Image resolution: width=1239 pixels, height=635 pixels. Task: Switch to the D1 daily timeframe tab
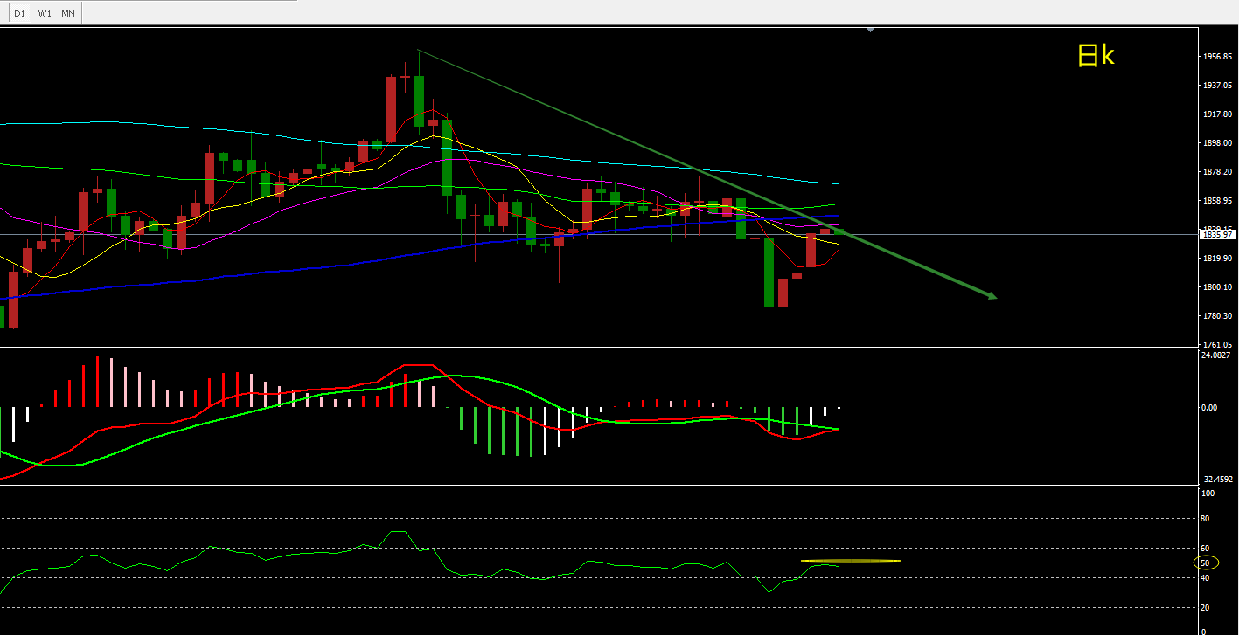[20, 13]
